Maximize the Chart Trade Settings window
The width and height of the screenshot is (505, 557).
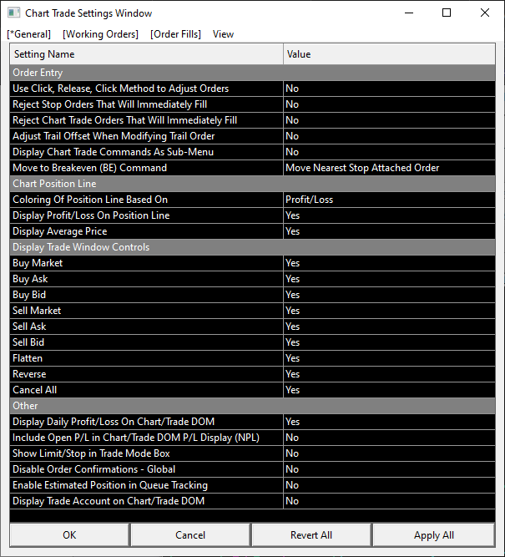(447, 13)
